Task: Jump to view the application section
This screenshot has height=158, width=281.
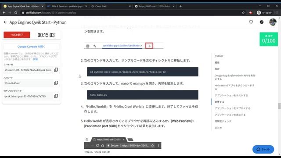Action: (230, 115)
